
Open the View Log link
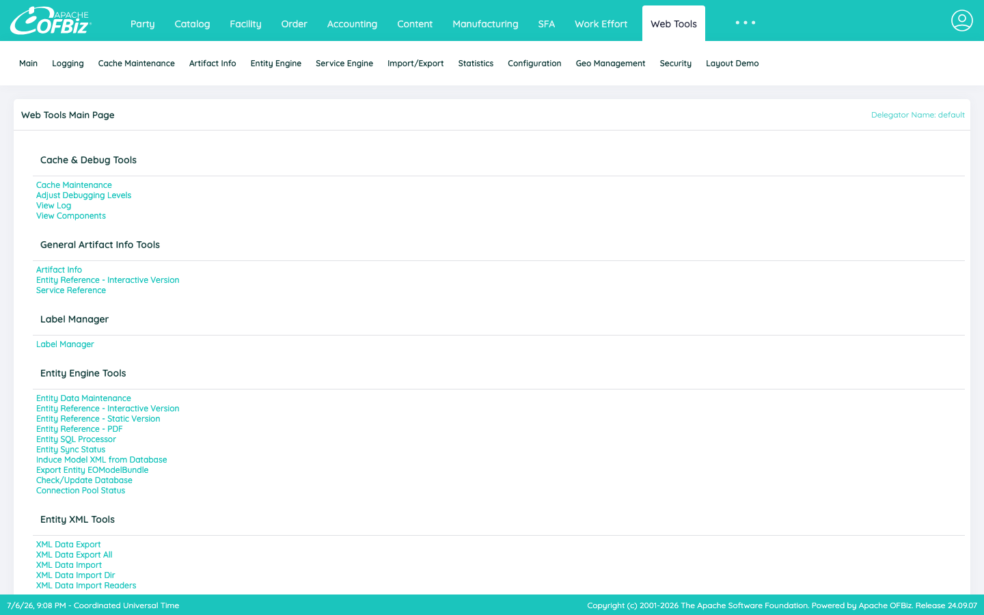[53, 206]
